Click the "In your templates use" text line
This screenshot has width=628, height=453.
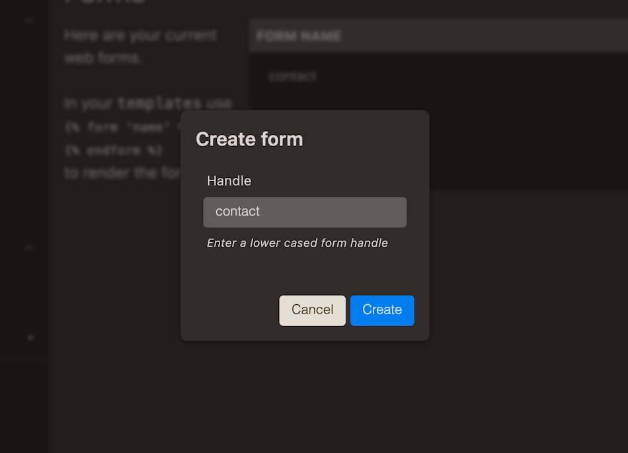point(147,103)
